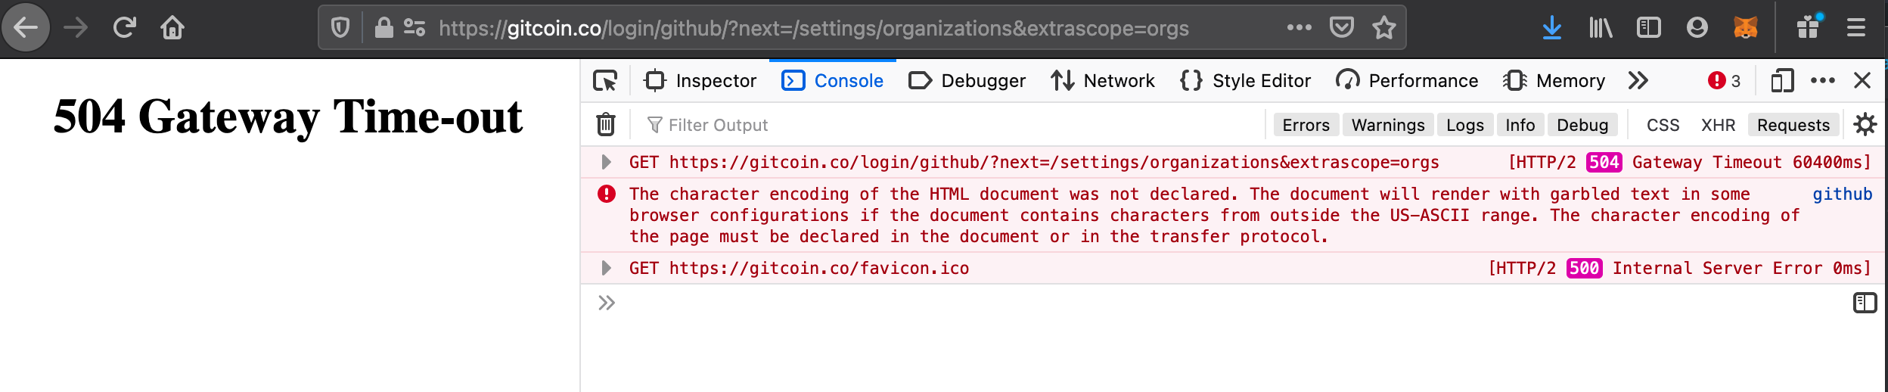Click the MetaMask fox extension icon
This screenshot has height=392, width=1888.
point(1745,28)
